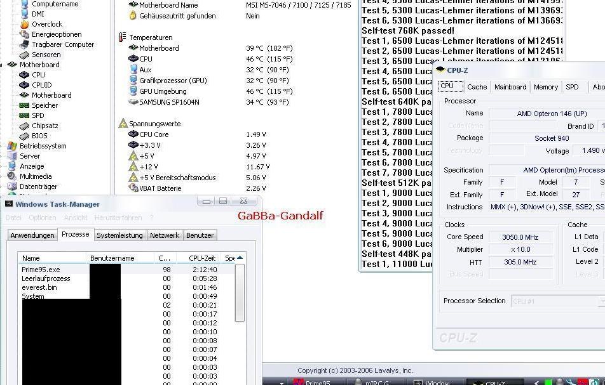This screenshot has height=385, width=605.
Task: Click the Spannungswerte warning triangle icon
Action: (x=123, y=123)
